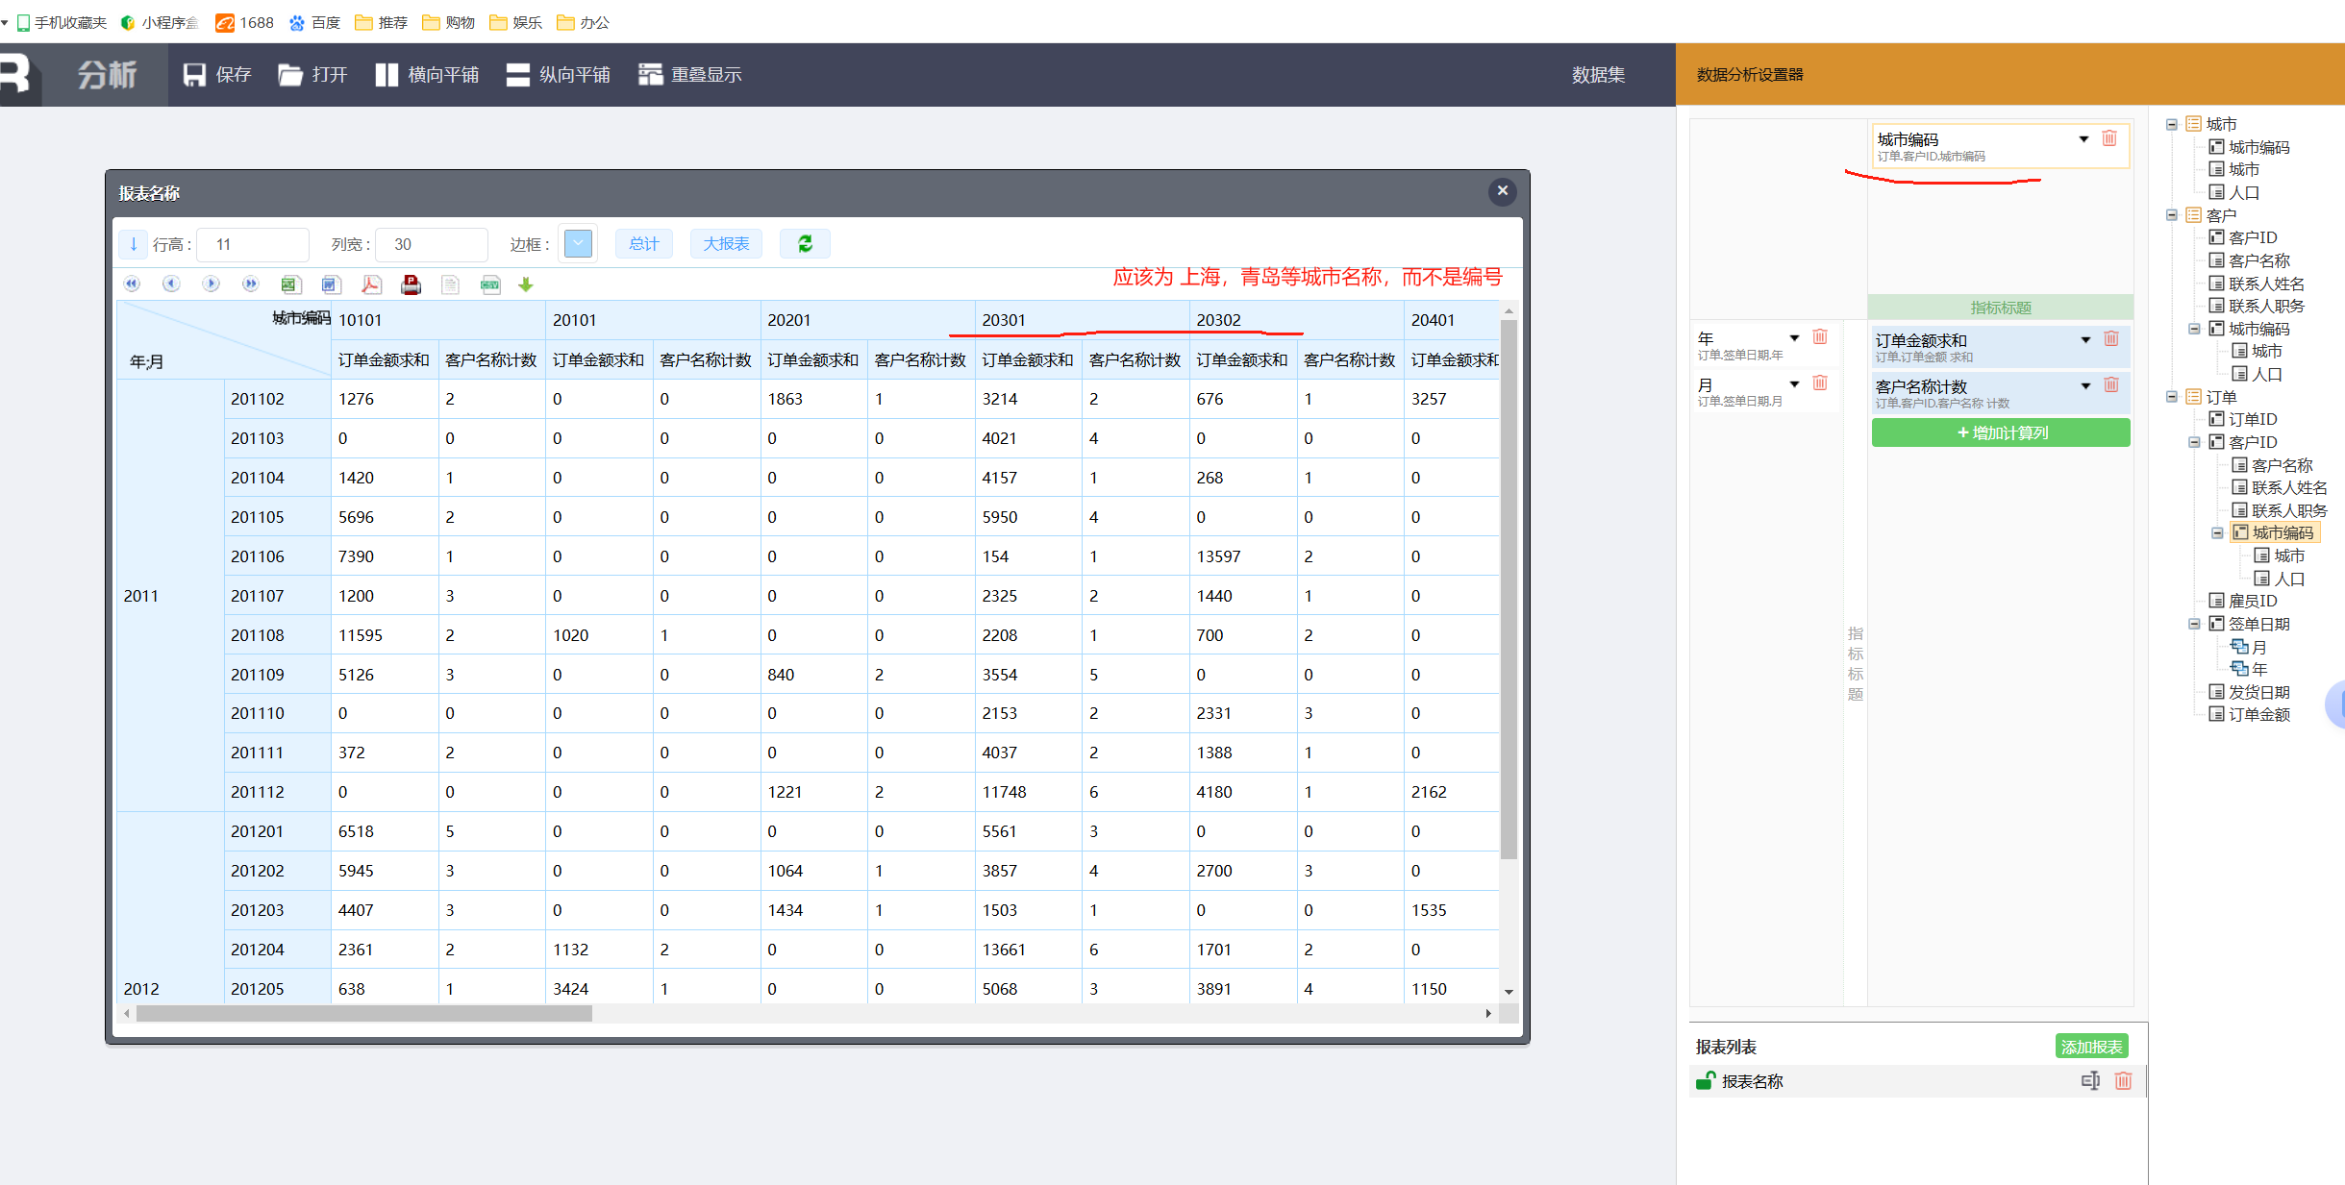Open dropdown arrow on 订单金额求和 field

2085,340
